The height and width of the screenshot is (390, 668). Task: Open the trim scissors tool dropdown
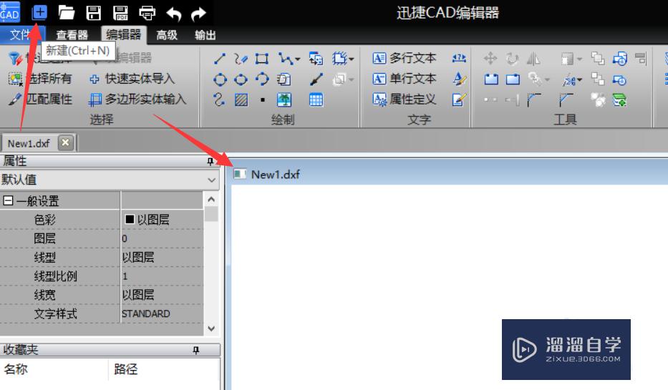coord(580,79)
